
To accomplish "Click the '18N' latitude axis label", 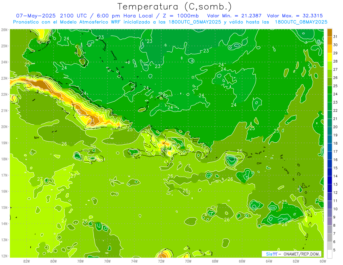I will [x=4, y=159].
